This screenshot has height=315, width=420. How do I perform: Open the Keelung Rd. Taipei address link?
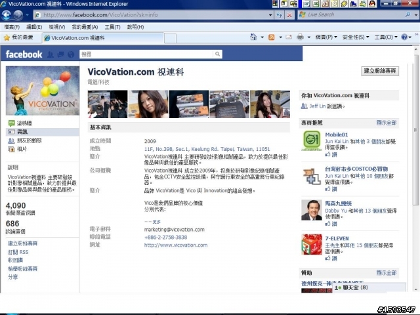[207, 149]
